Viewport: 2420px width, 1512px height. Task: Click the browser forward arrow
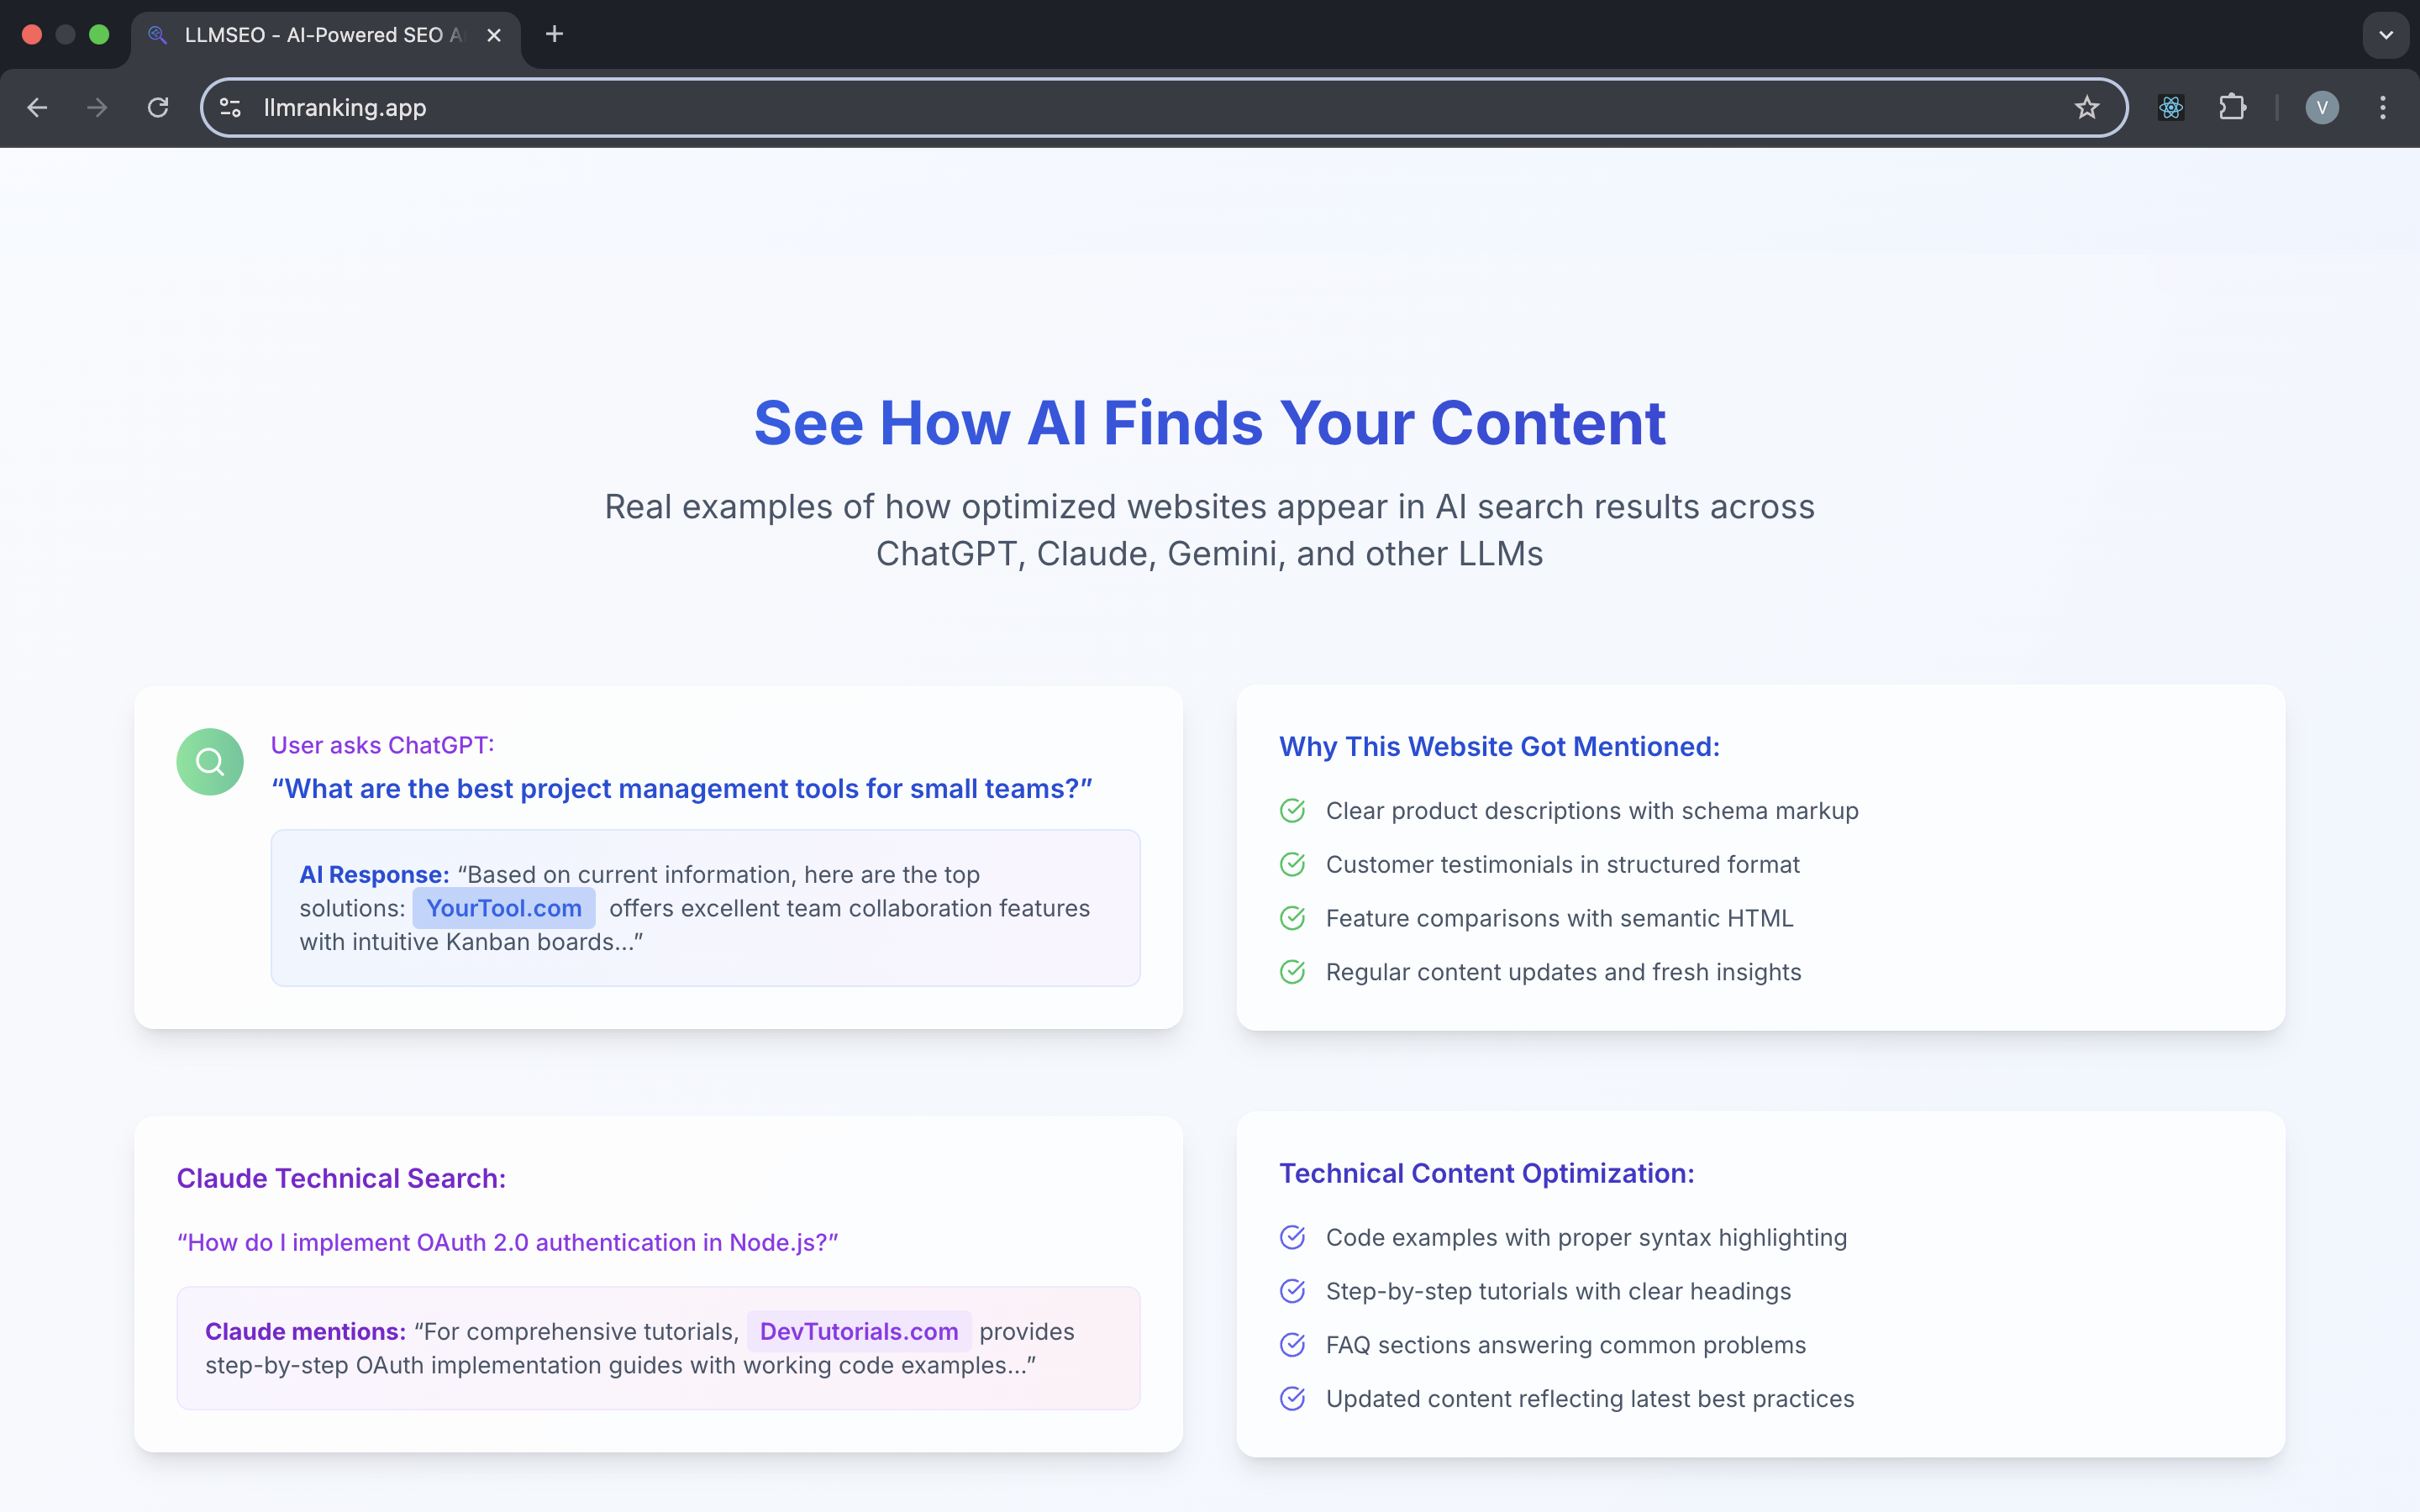pyautogui.click(x=97, y=107)
